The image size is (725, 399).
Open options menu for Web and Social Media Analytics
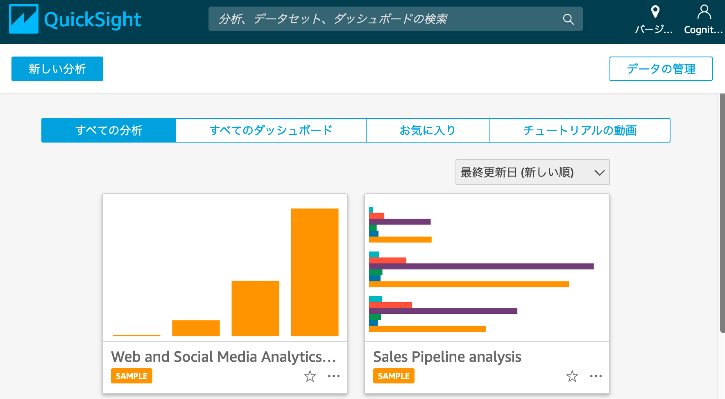click(334, 376)
